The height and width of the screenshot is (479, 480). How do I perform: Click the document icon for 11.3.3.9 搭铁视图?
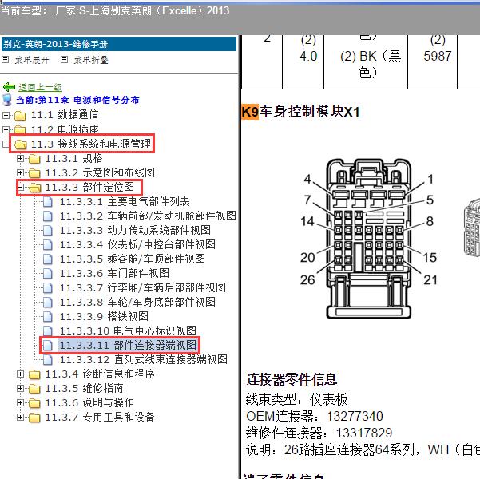tap(48, 317)
